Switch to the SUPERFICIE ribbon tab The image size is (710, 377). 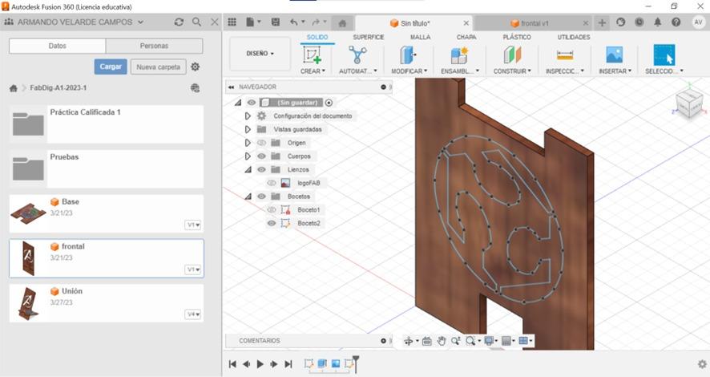point(368,37)
